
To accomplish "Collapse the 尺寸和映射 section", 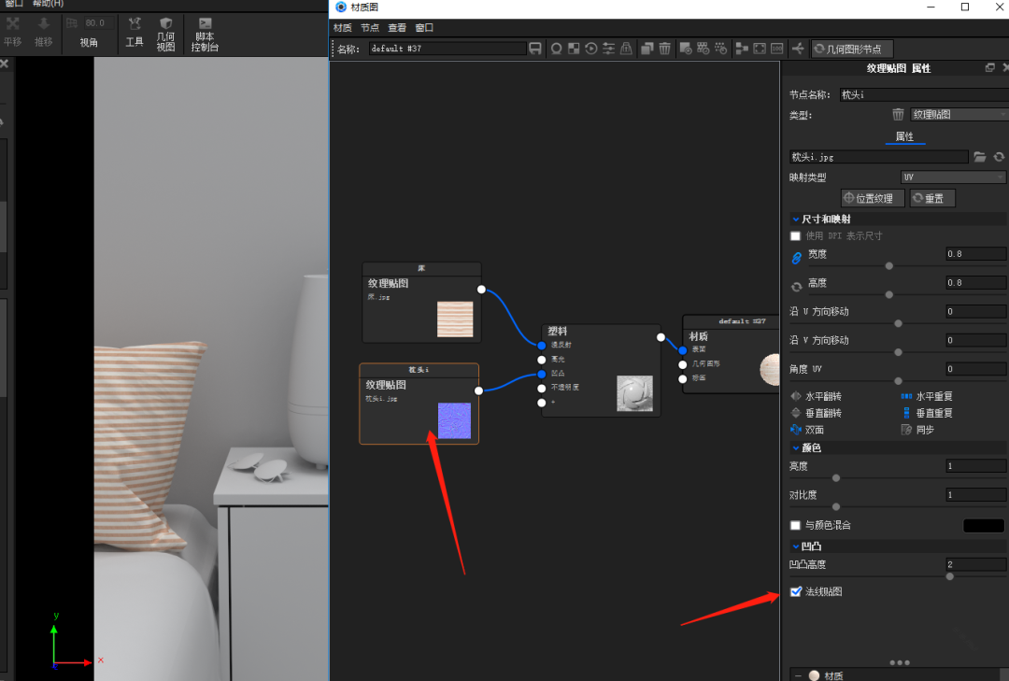I will (x=796, y=220).
